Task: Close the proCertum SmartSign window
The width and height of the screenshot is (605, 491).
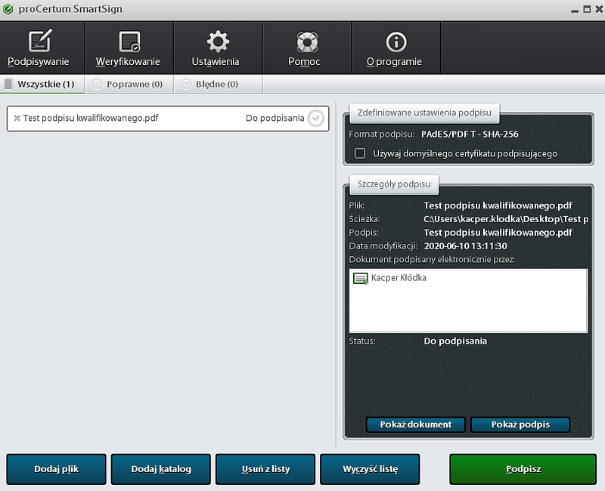Action: pyautogui.click(x=599, y=9)
